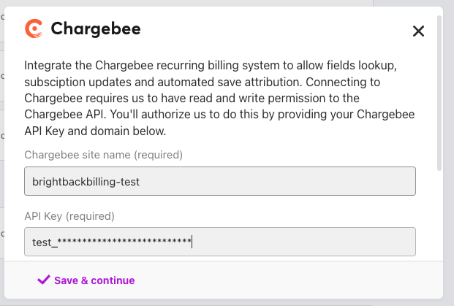The image size is (454, 306).
Task: Focus the API Key input field
Action: pyautogui.click(x=220, y=242)
